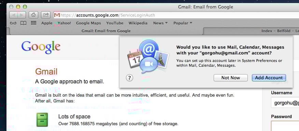
Task: Go forward with the right arrow button
Action: click(x=22, y=15)
